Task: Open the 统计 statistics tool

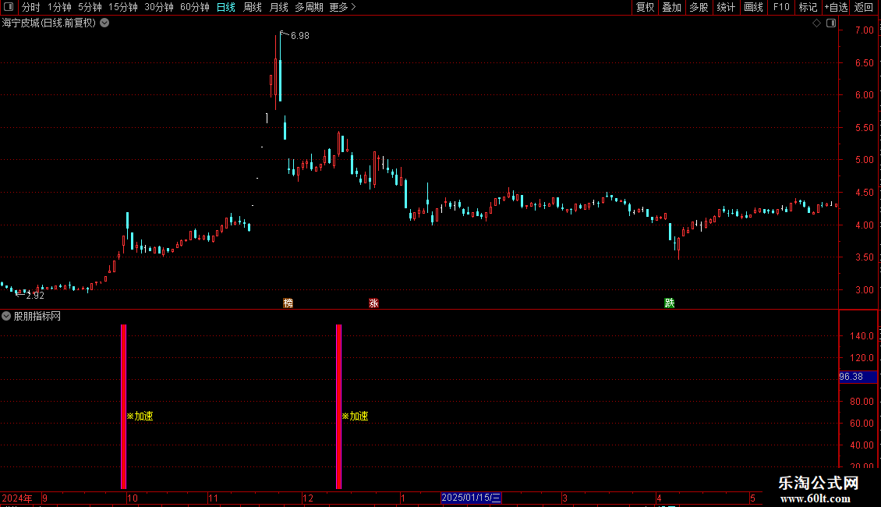Action: (x=726, y=7)
